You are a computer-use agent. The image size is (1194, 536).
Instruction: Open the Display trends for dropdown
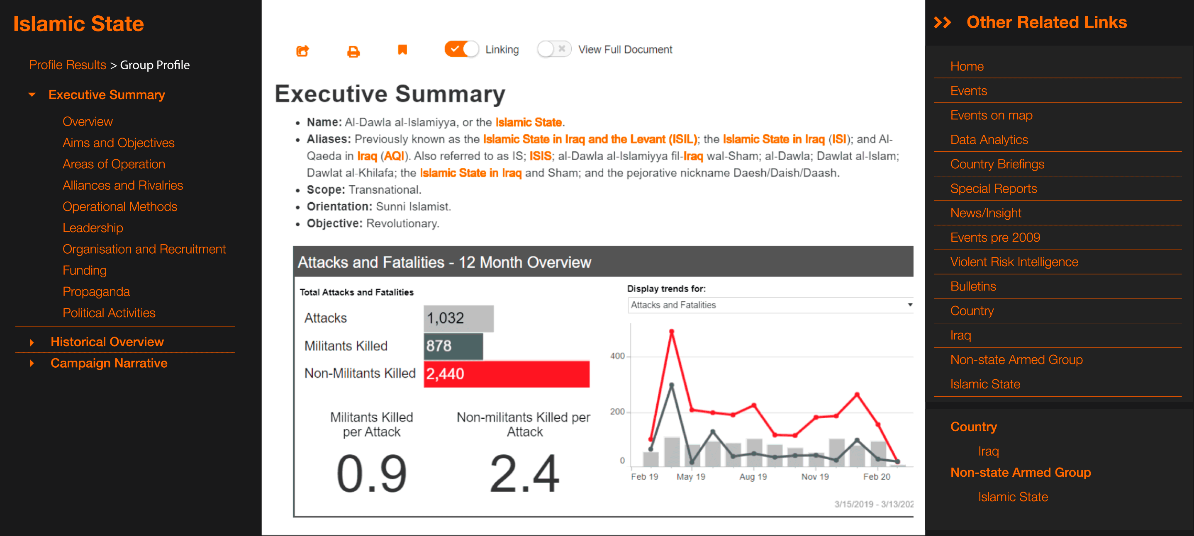[770, 305]
